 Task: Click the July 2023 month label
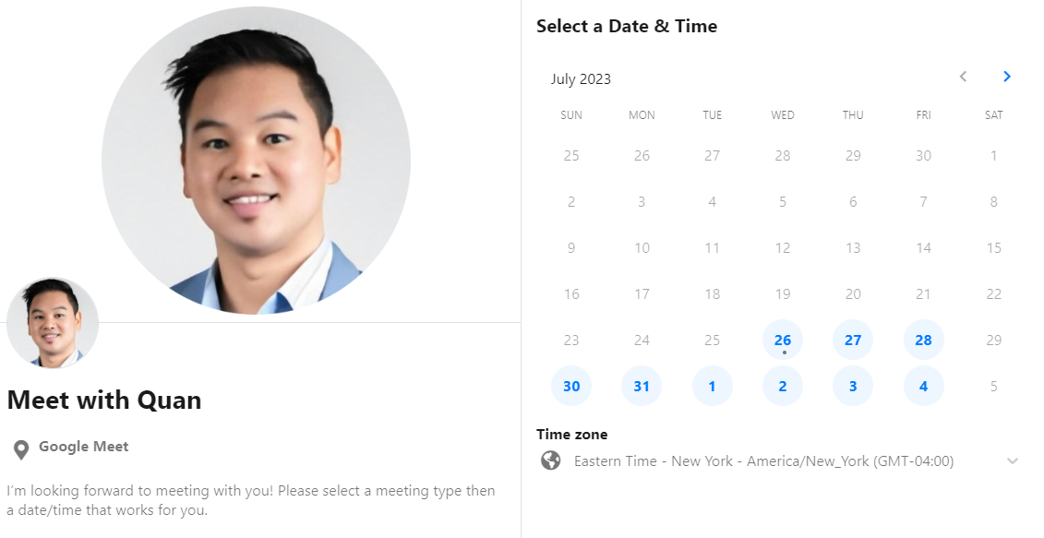point(581,78)
